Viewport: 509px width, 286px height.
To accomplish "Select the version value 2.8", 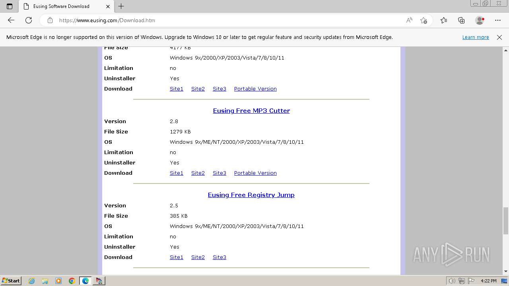I will click(x=174, y=121).
